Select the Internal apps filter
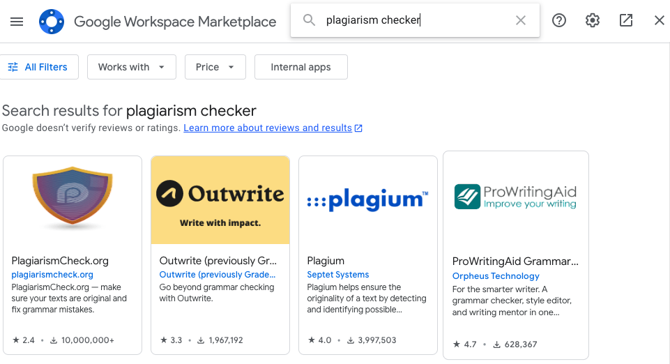This screenshot has width=670, height=364. 300,67
